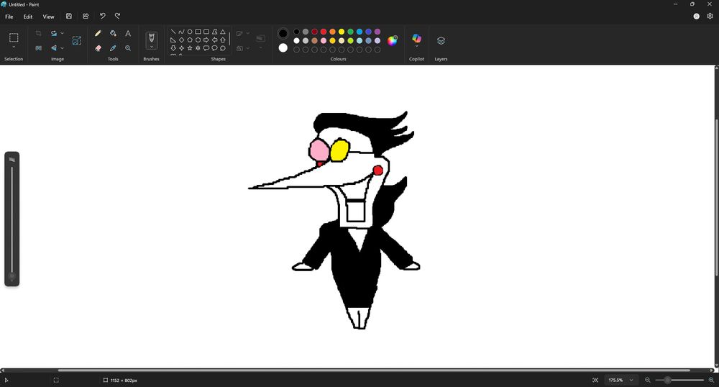Click the user account avatar

coord(696,16)
